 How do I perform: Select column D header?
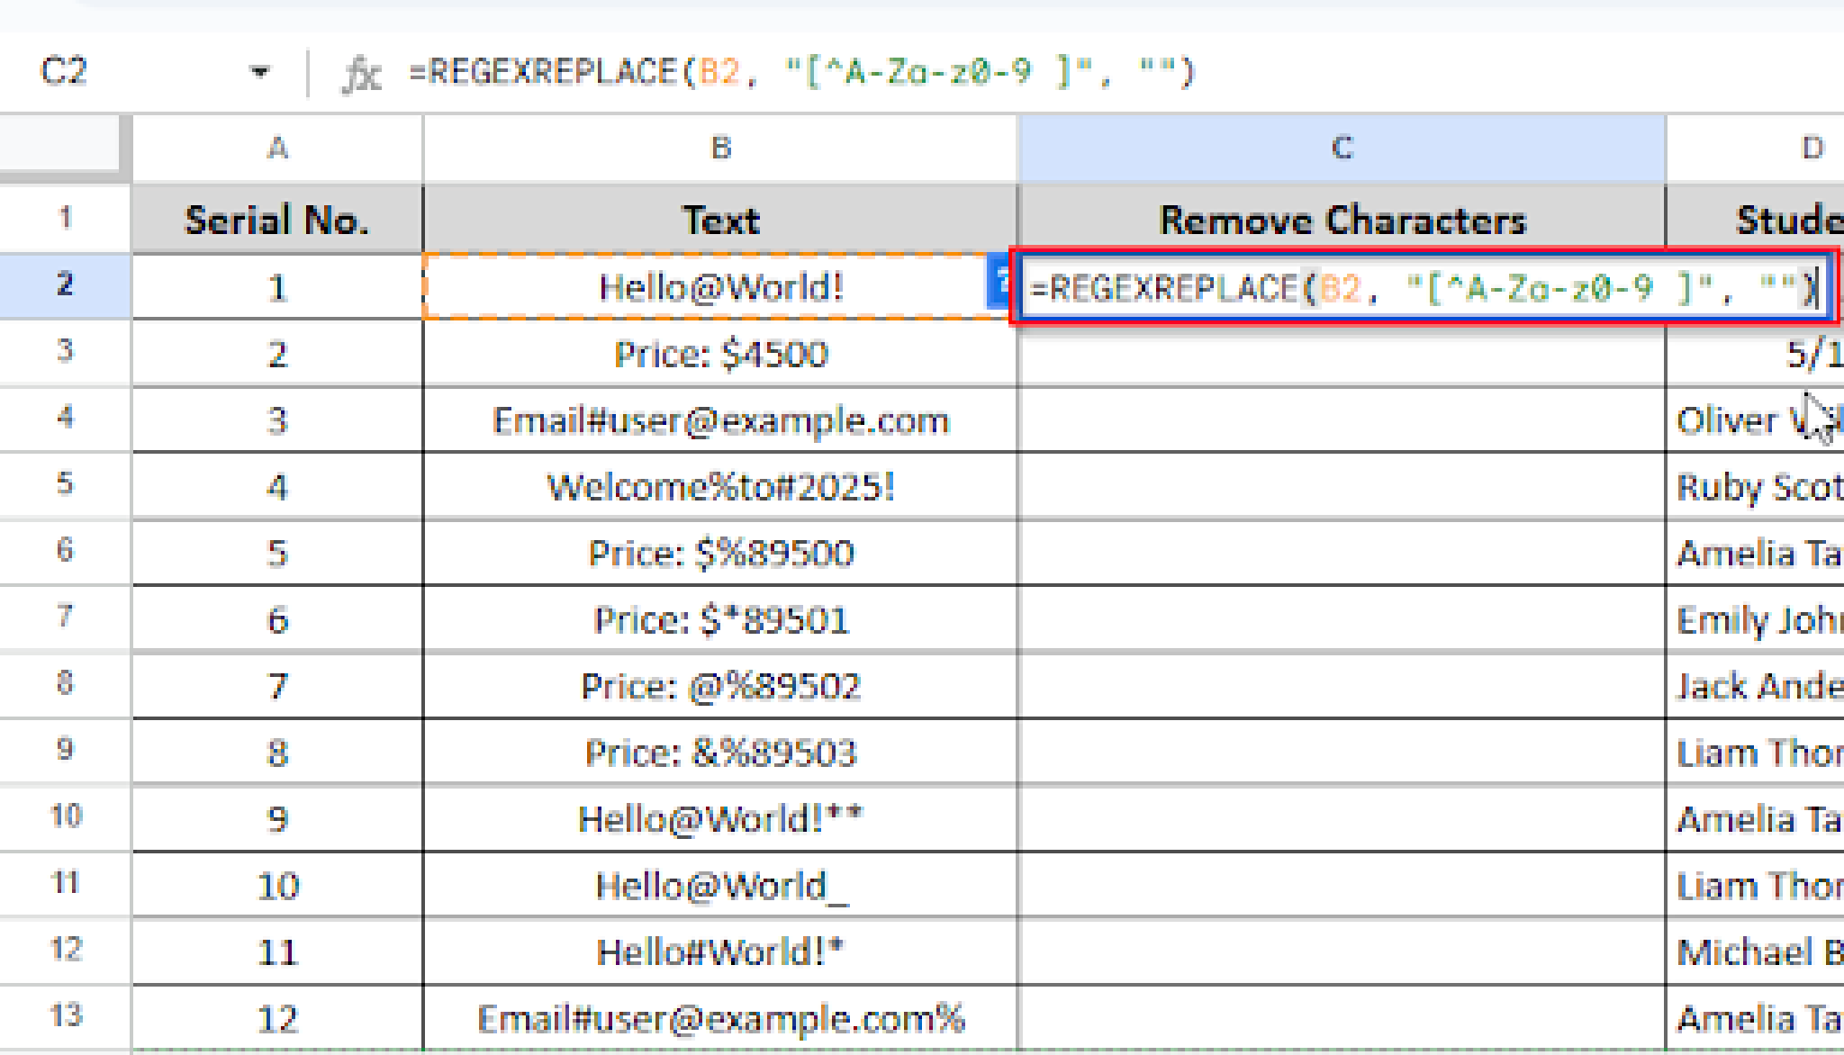(x=1756, y=148)
